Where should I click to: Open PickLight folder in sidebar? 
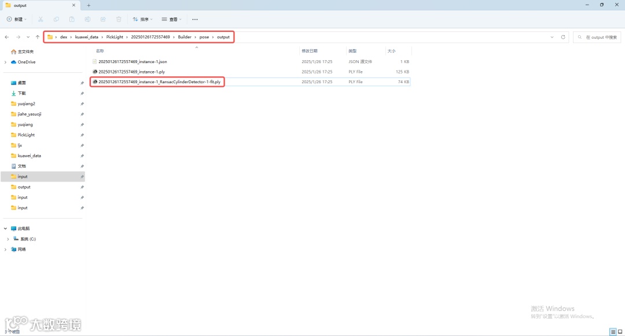(26, 135)
